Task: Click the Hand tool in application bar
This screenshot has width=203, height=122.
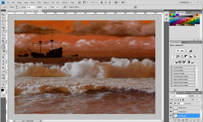Action: tap(101, 2)
